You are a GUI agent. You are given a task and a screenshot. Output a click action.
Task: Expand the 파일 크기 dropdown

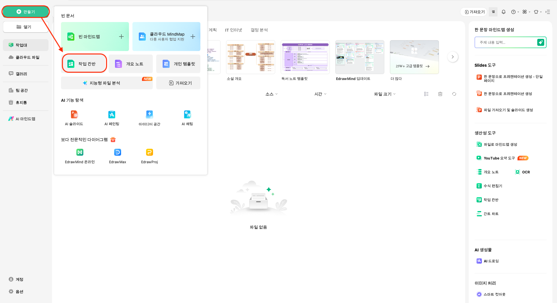coord(384,94)
